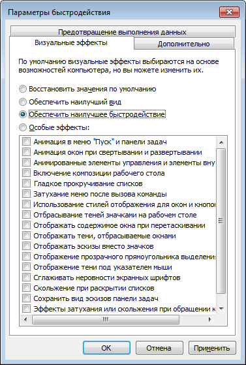Open the Предотвращение выполнения данных tab
This screenshot has width=246, height=365.
123,32
